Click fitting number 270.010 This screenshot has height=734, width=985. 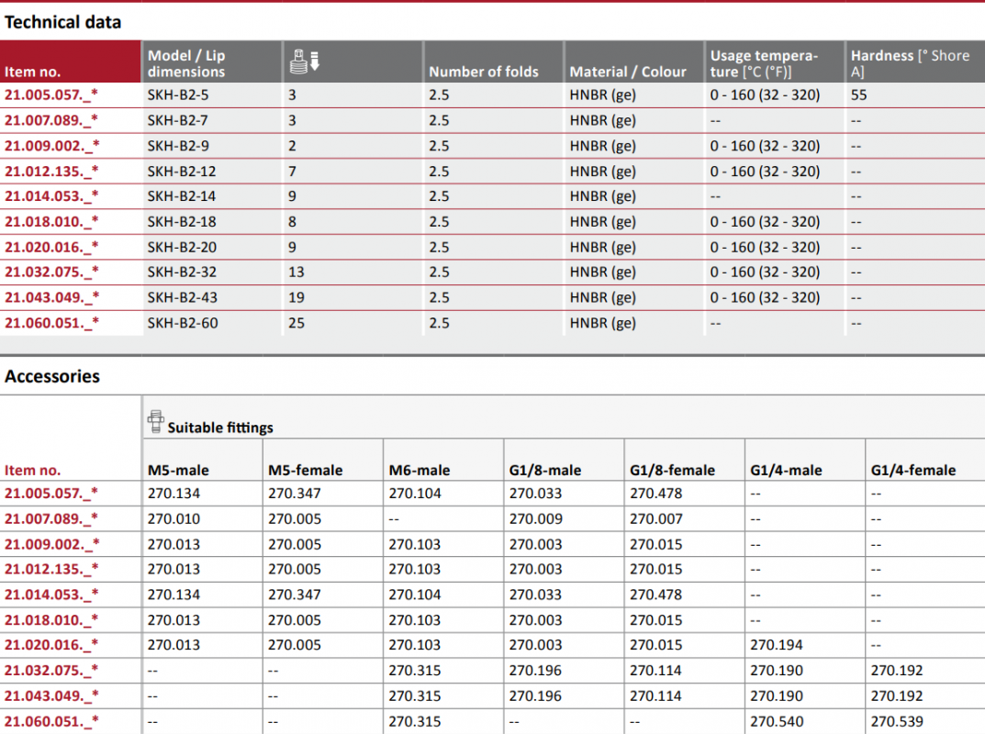coord(174,518)
